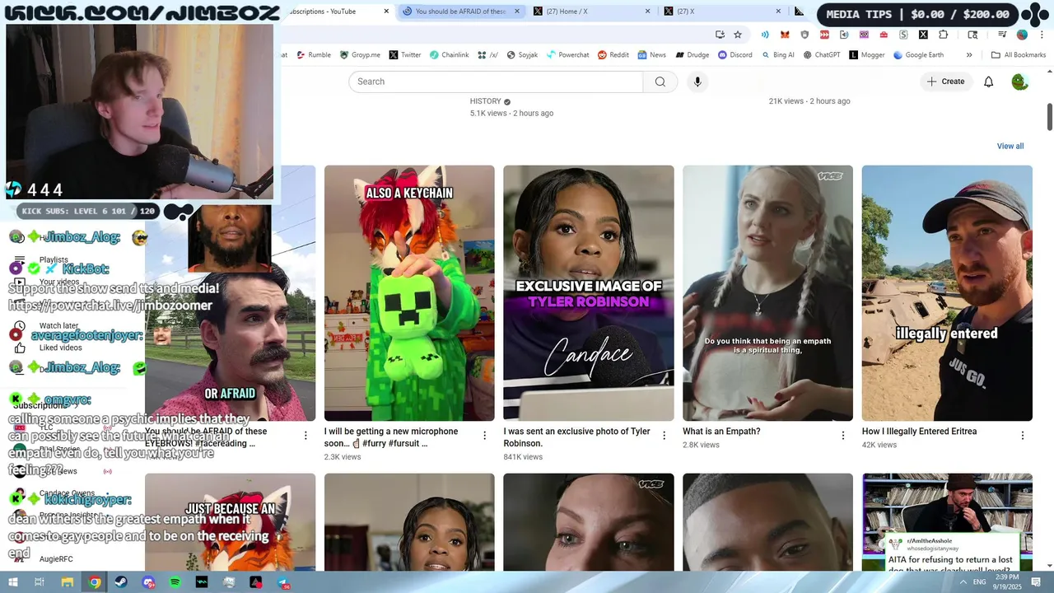The width and height of the screenshot is (1054, 593).
Task: Open Google Earth bookmark
Action: tap(917, 55)
